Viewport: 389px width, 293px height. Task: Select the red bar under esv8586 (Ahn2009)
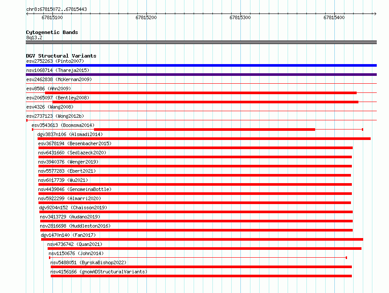(201, 93)
